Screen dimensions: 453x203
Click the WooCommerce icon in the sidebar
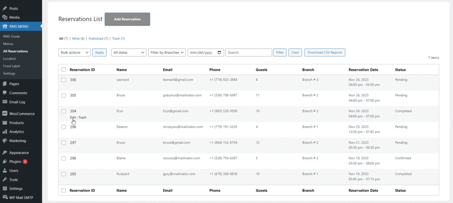(x=4, y=114)
